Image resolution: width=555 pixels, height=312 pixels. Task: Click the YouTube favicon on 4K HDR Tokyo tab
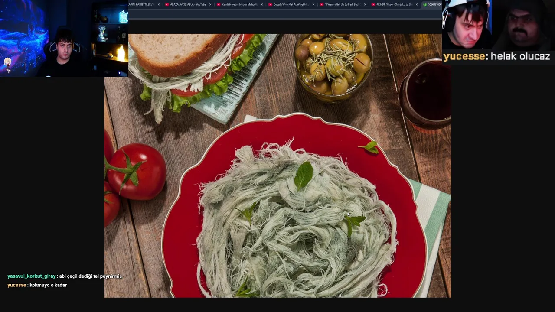(x=373, y=4)
